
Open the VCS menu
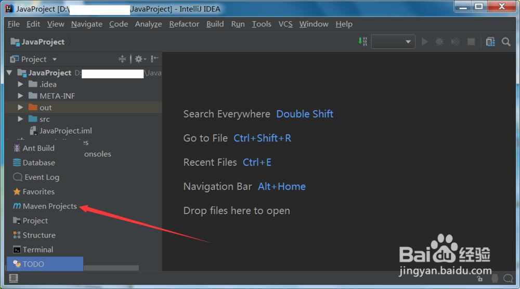(x=285, y=24)
